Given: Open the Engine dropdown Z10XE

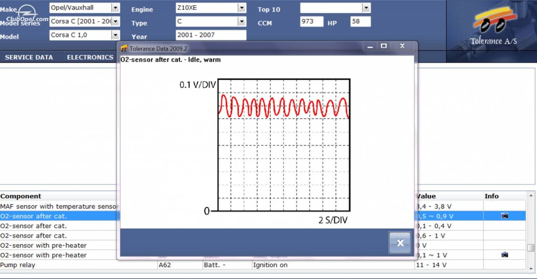Looking at the screenshot, I should [242, 8].
